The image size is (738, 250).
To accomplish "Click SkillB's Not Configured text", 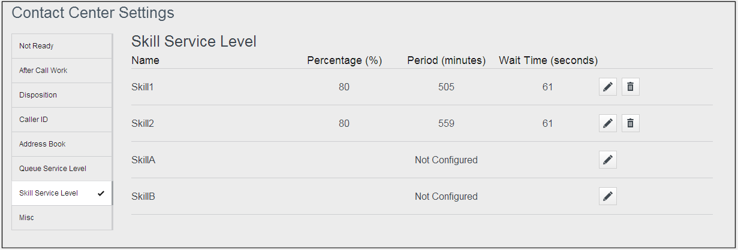I will point(446,197).
